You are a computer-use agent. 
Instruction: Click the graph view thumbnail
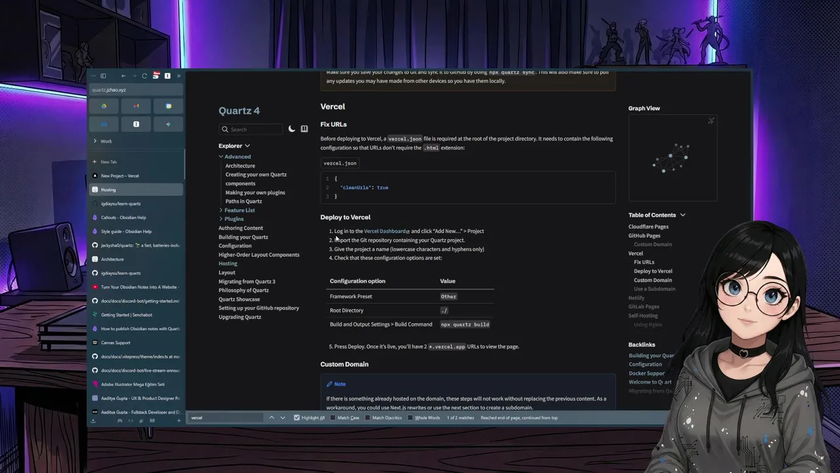point(673,158)
